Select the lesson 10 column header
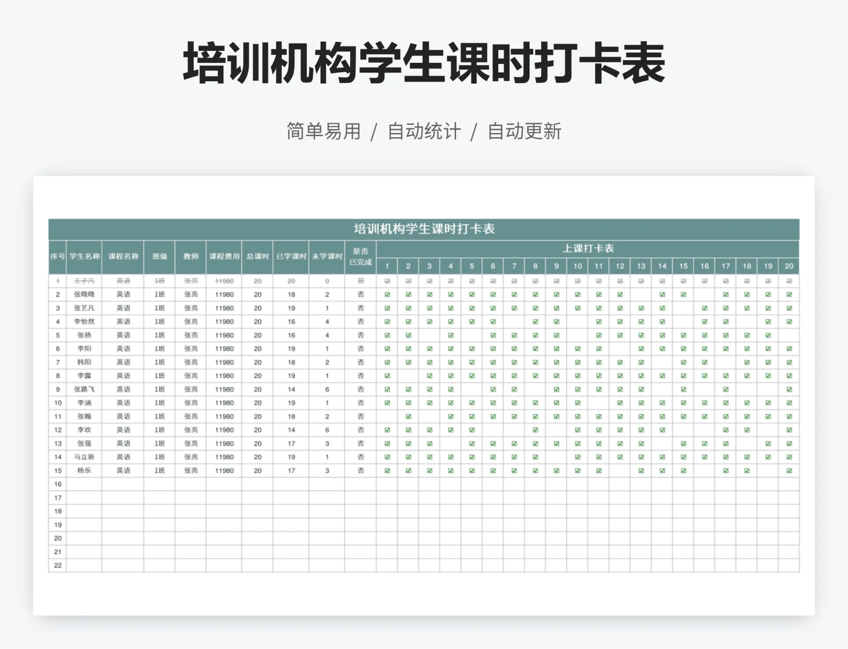Screen dimensions: 848x649 (x=577, y=266)
